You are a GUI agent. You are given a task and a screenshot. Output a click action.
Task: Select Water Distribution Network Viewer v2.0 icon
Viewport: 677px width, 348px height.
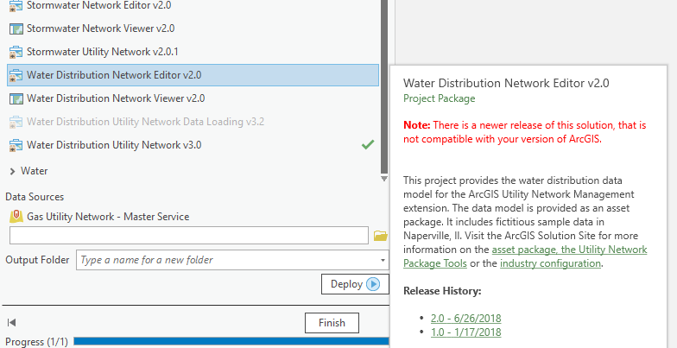click(x=16, y=98)
